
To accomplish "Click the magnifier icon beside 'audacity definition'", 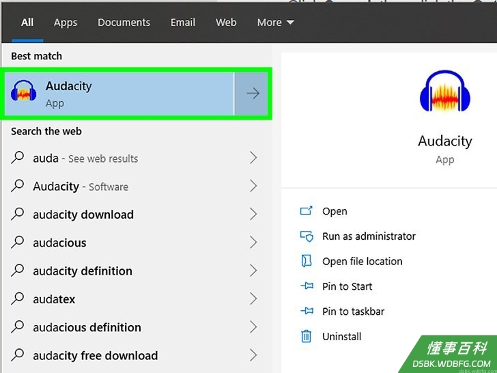I will (x=18, y=271).
